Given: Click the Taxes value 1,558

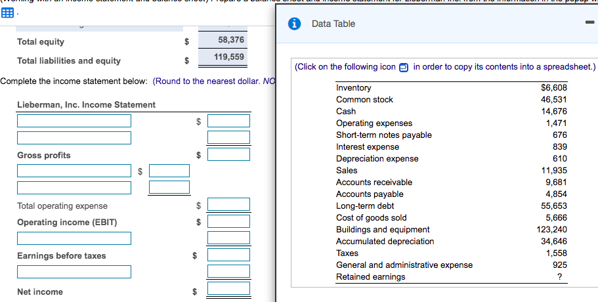Looking at the screenshot, I should 557,253.
